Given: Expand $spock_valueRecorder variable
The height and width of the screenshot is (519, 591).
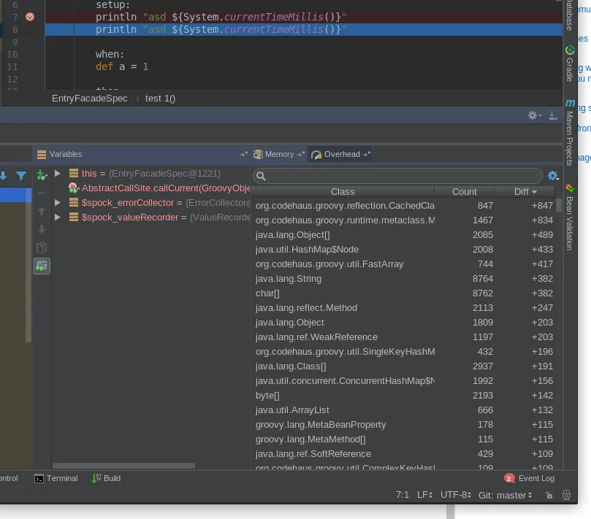Looking at the screenshot, I should click(58, 218).
